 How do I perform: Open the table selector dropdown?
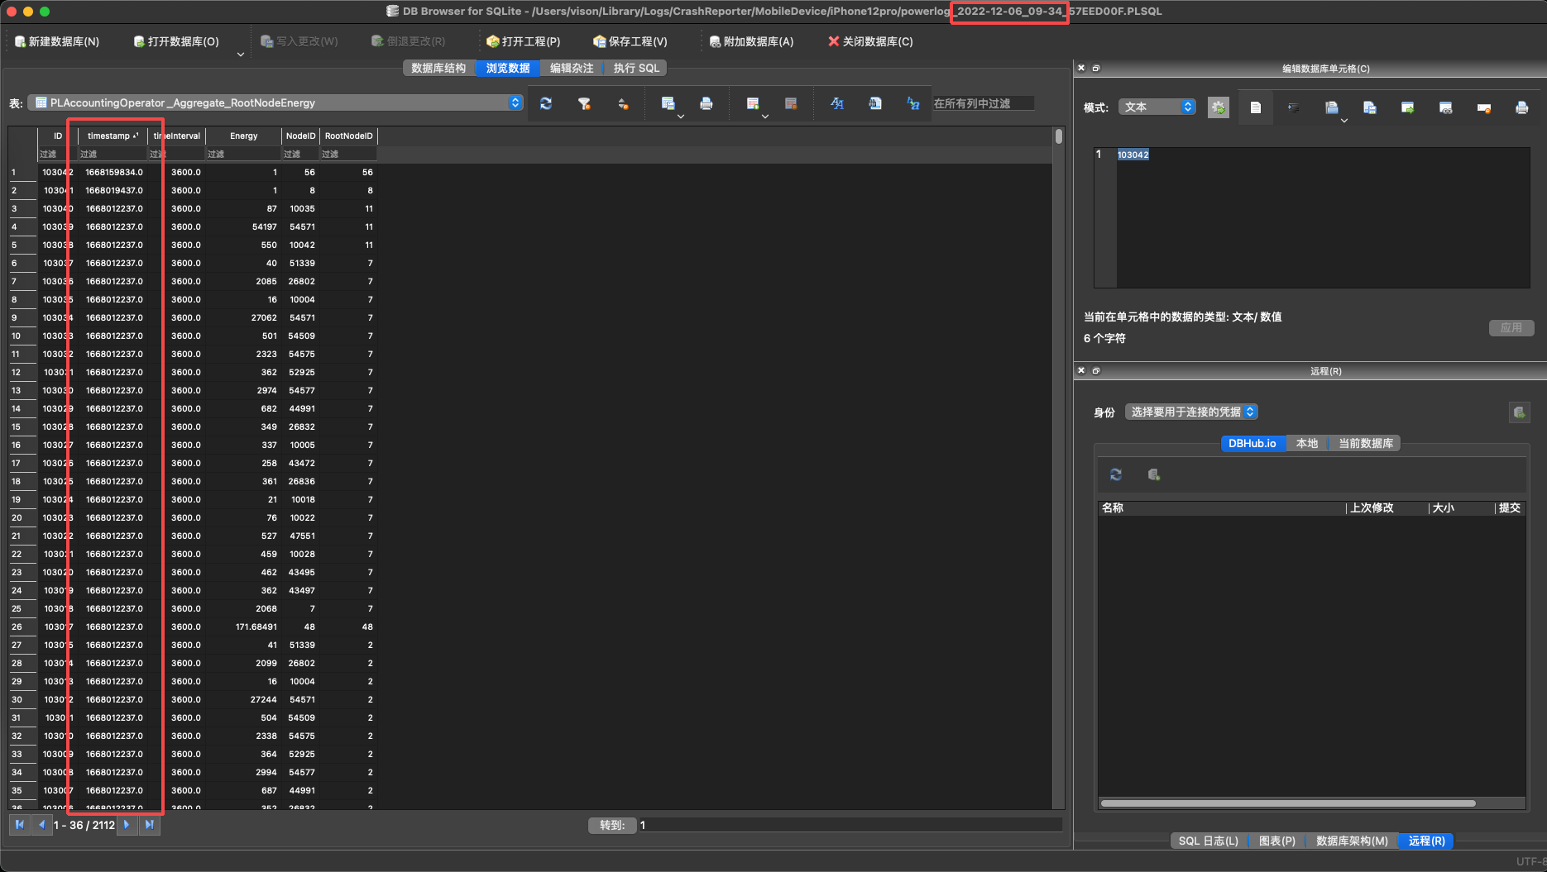tap(275, 102)
